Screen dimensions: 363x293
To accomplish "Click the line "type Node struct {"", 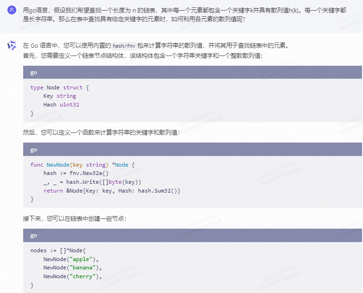I will (x=59, y=87).
